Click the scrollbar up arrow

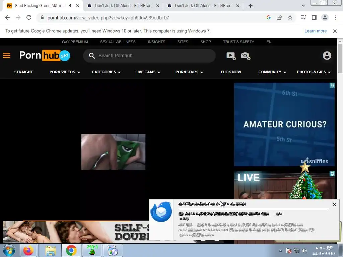340,41
